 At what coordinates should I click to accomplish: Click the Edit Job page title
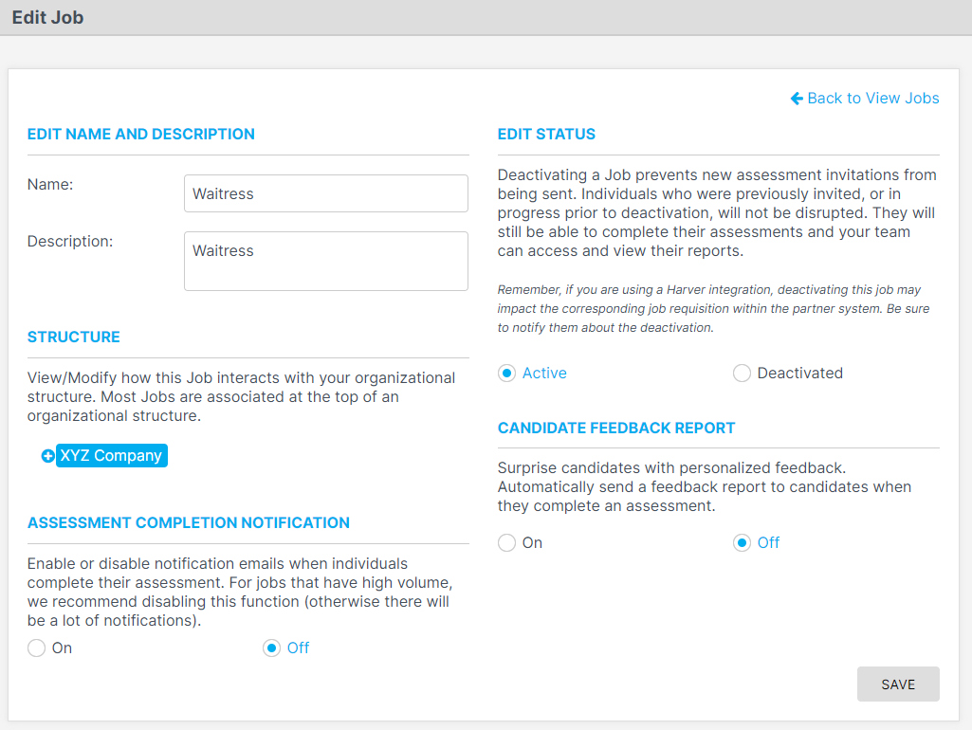tap(47, 17)
